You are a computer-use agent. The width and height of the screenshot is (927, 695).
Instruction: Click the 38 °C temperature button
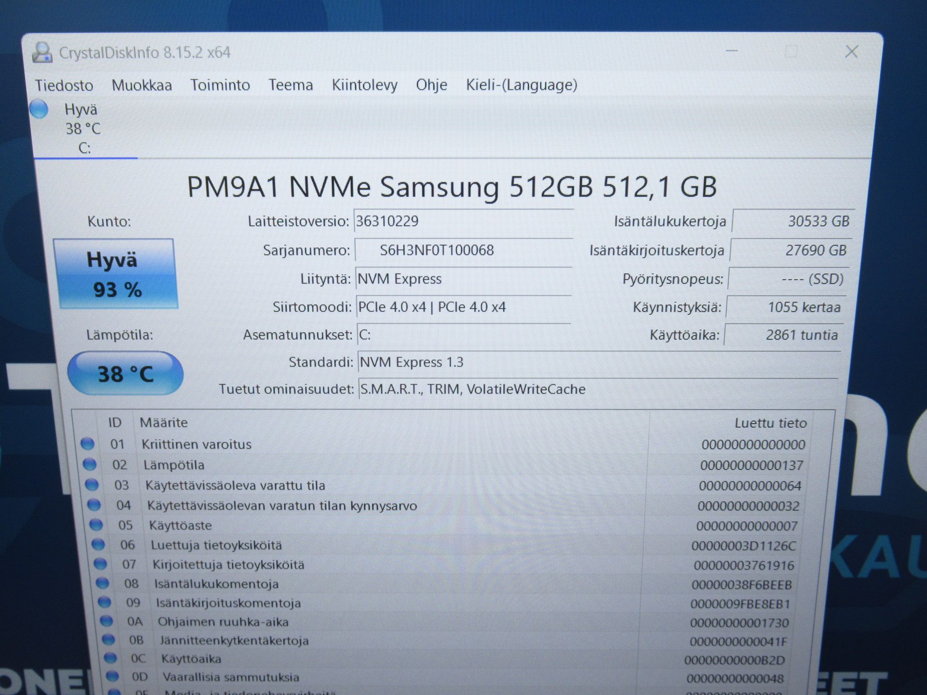(x=125, y=374)
